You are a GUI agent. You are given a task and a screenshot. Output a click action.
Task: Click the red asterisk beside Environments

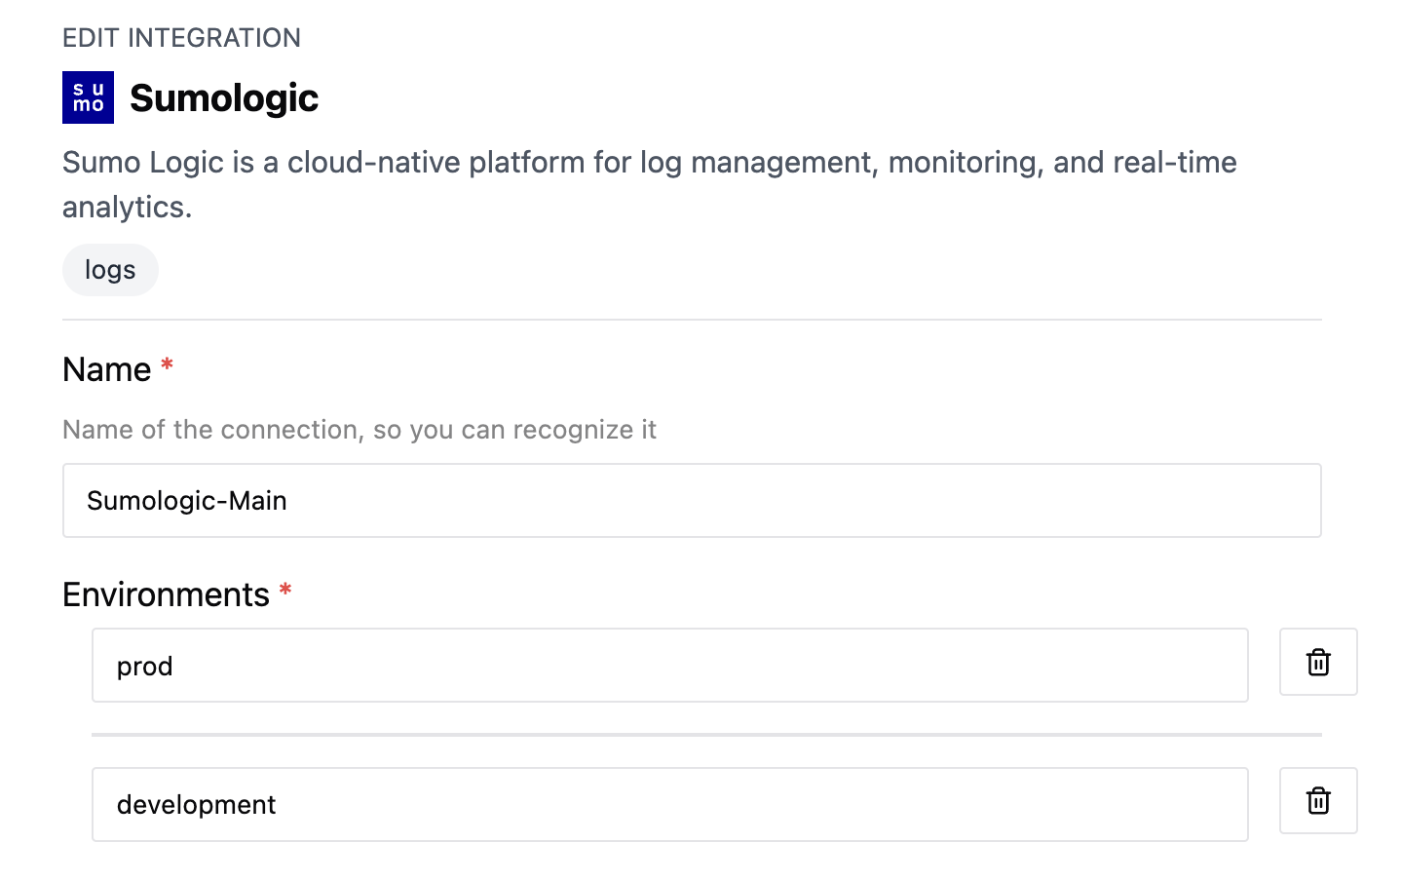point(285,591)
